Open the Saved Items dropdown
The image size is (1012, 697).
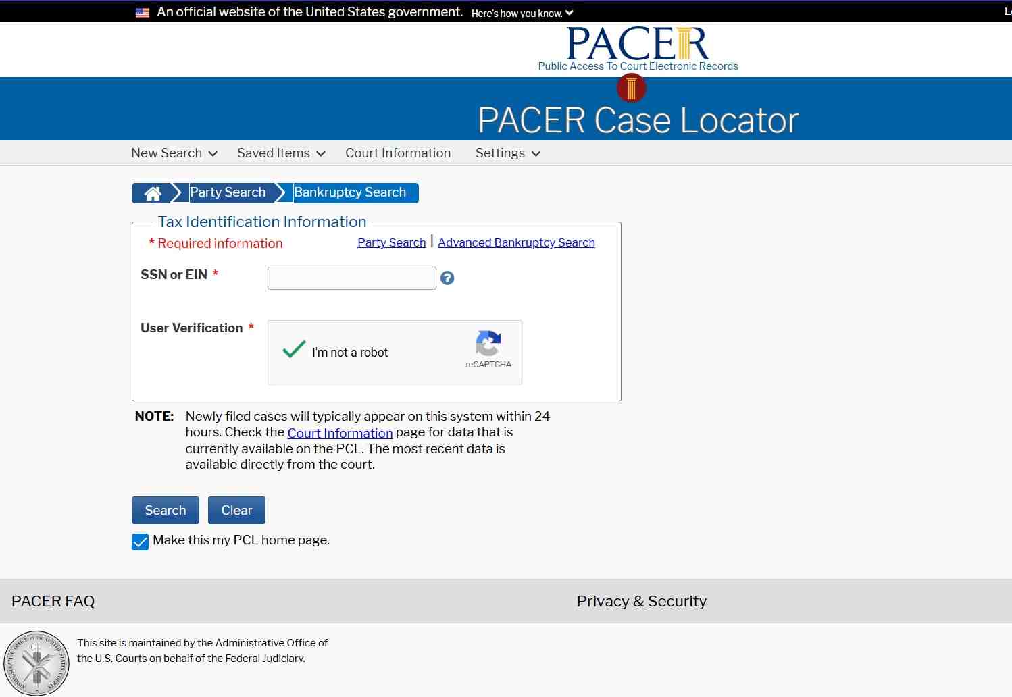pos(281,153)
